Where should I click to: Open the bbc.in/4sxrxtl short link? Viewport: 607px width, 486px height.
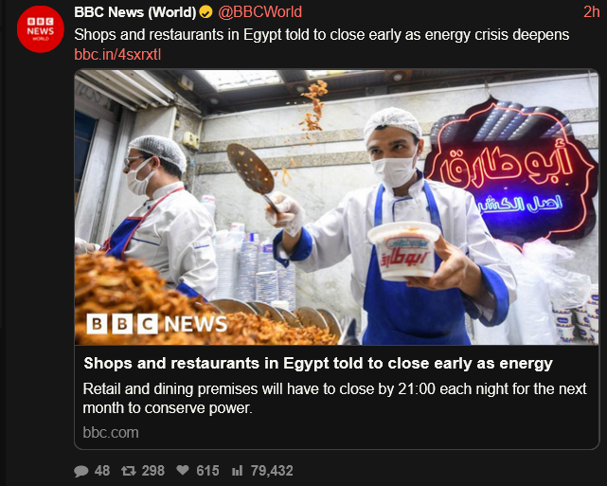[x=117, y=55]
